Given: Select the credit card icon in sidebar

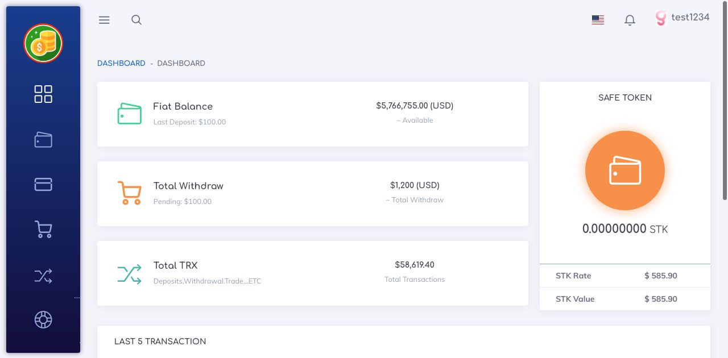Looking at the screenshot, I should click(x=43, y=184).
